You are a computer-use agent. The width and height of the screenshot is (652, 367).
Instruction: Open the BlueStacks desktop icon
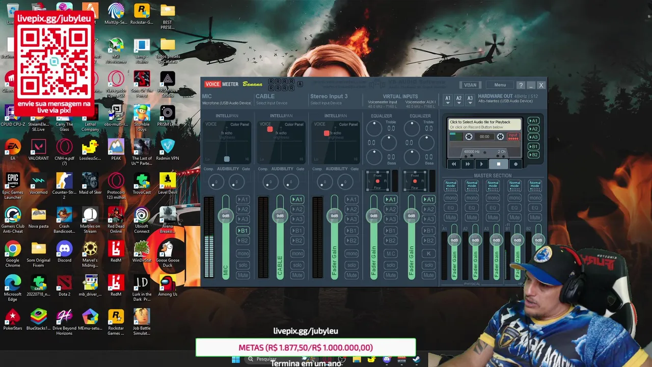pos(38,320)
